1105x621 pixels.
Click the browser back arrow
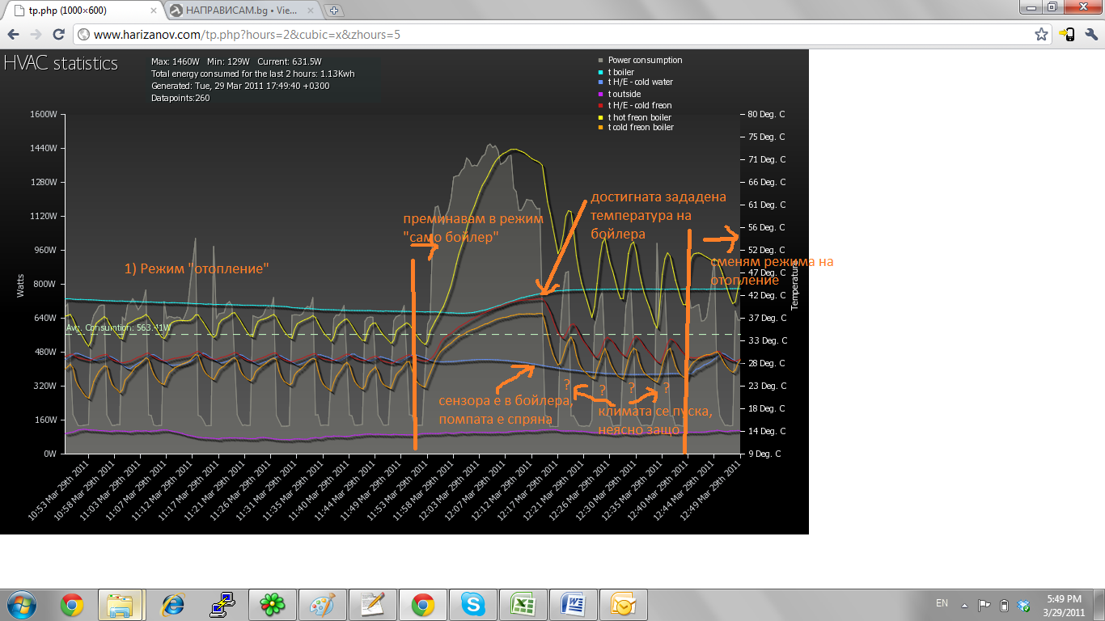coord(13,35)
